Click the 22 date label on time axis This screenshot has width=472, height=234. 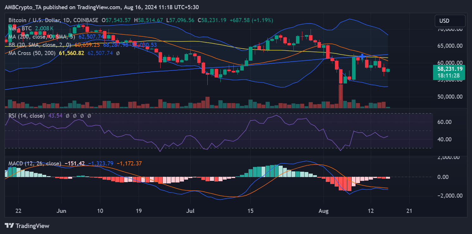point(18,211)
